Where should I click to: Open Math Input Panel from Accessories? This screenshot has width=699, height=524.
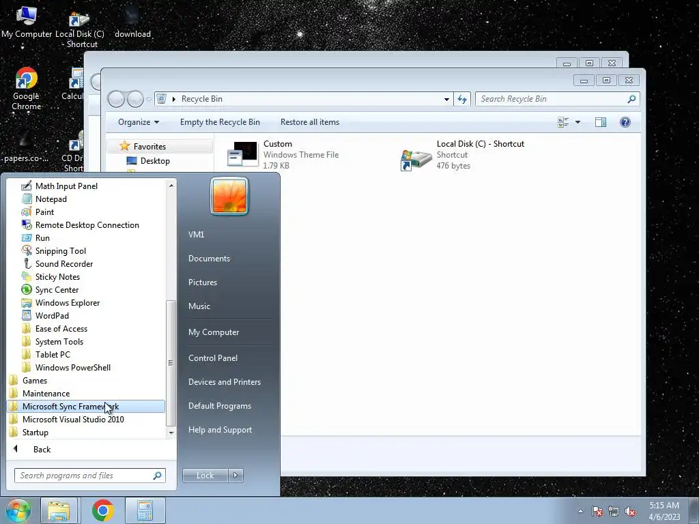66,186
